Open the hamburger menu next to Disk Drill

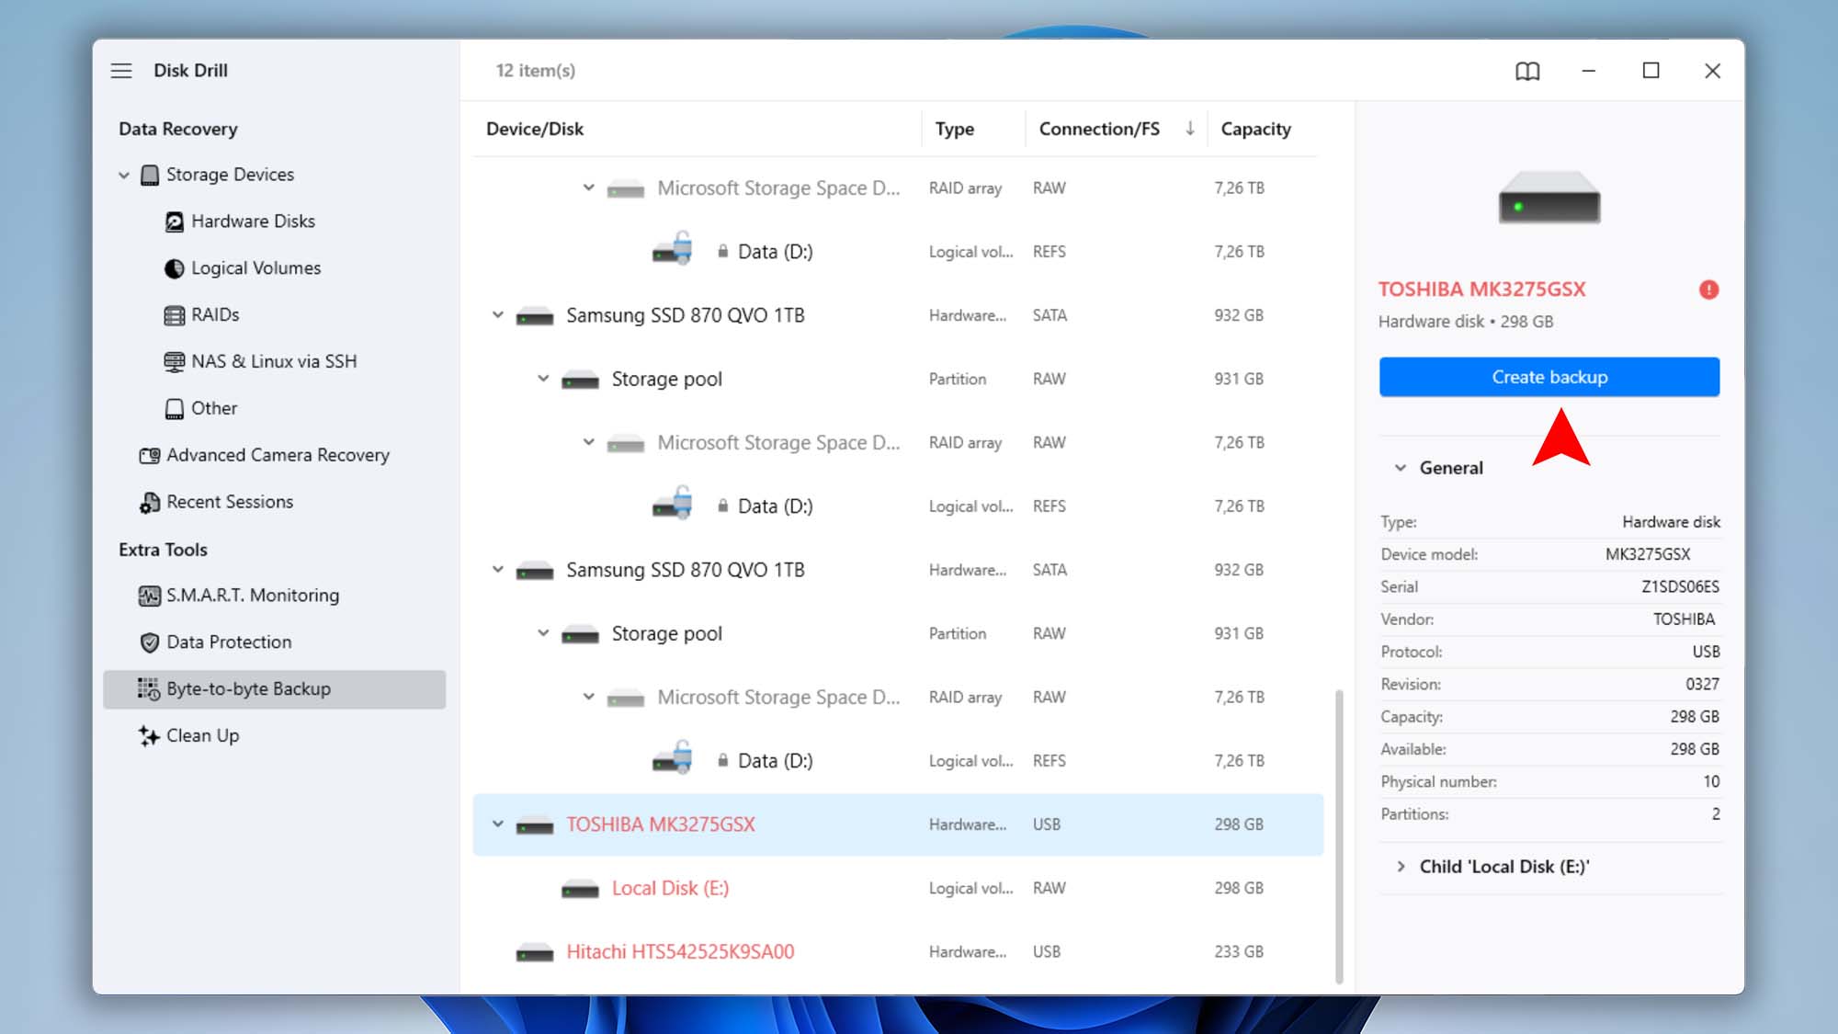point(121,71)
